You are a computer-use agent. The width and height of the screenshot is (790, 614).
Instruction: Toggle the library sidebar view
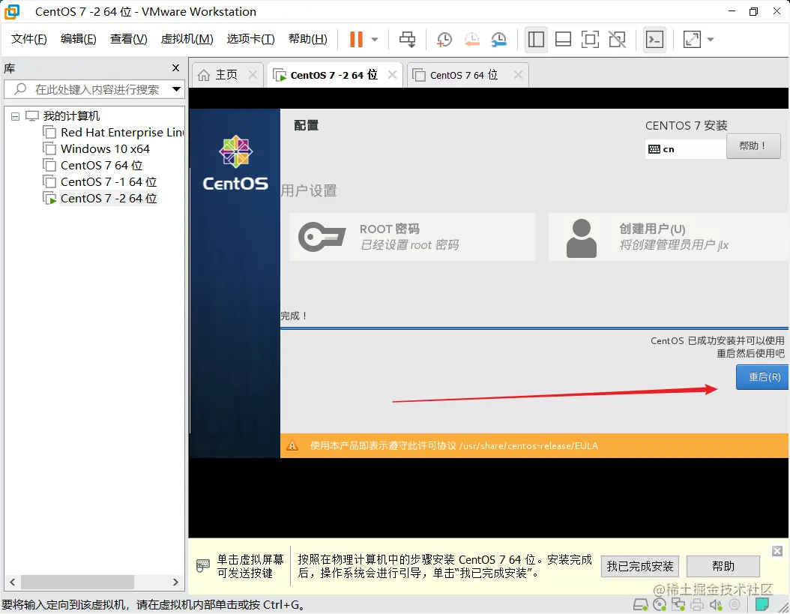point(536,39)
